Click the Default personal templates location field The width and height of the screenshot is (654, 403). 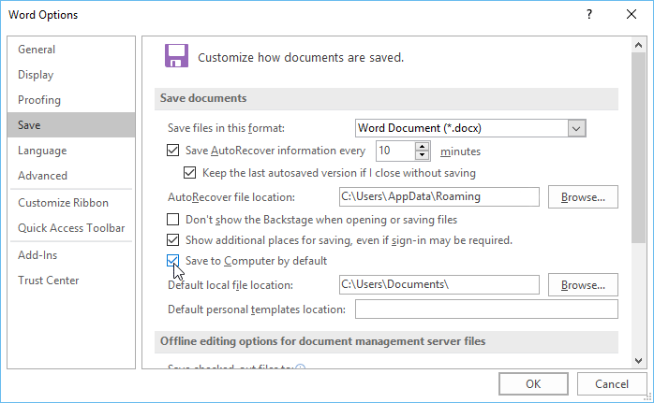tap(486, 309)
